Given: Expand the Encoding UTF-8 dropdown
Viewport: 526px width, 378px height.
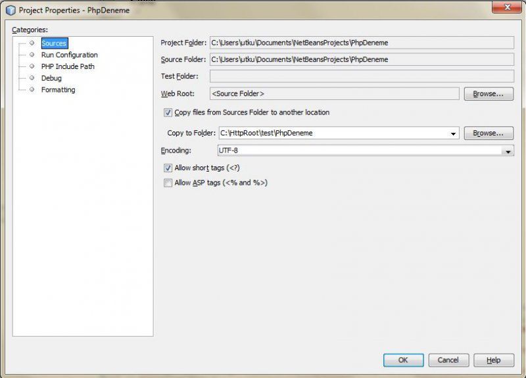Looking at the screenshot, I should tap(507, 151).
